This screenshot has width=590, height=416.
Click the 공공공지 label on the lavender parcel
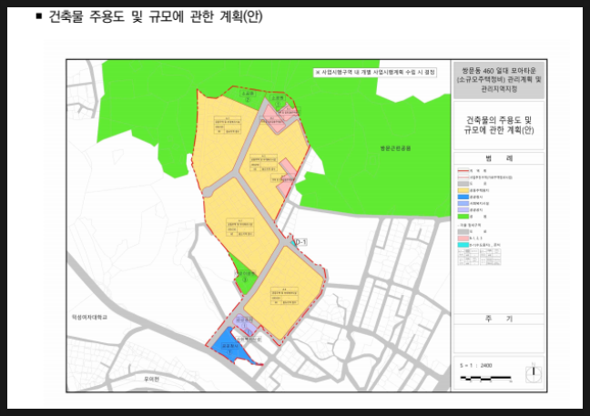pos(244,320)
